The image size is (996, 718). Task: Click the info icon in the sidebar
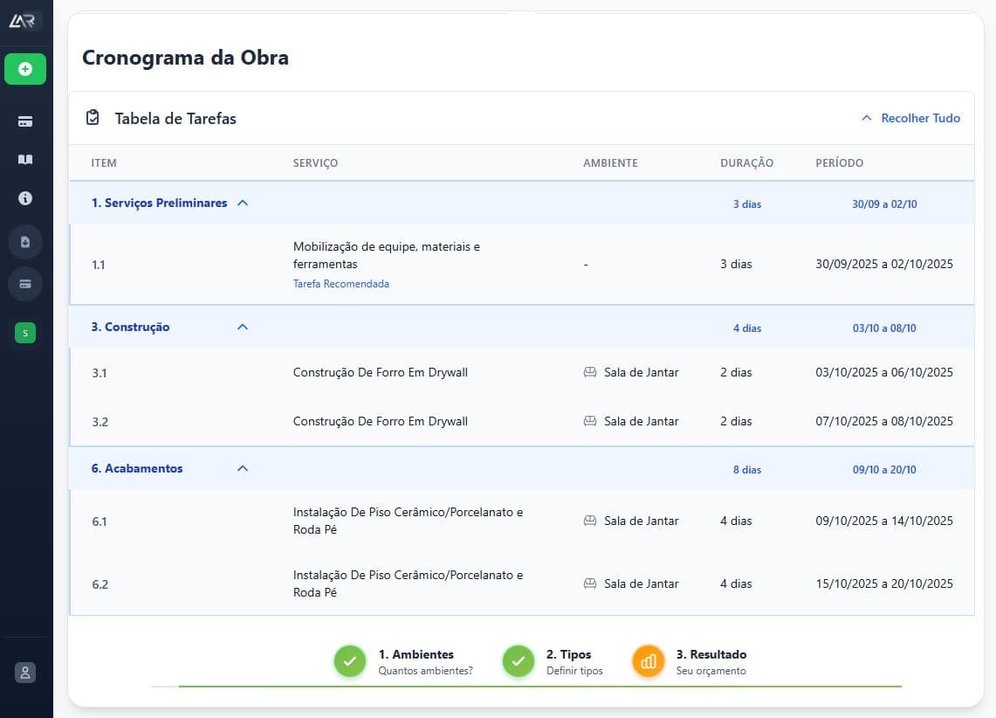pos(24,198)
